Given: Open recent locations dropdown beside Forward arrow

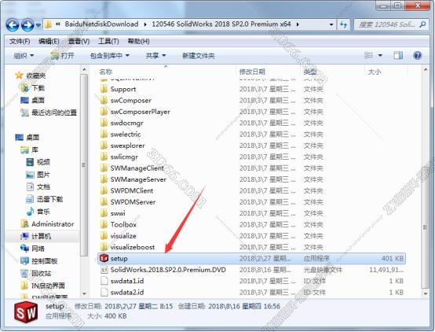Looking at the screenshot, I should point(38,25).
